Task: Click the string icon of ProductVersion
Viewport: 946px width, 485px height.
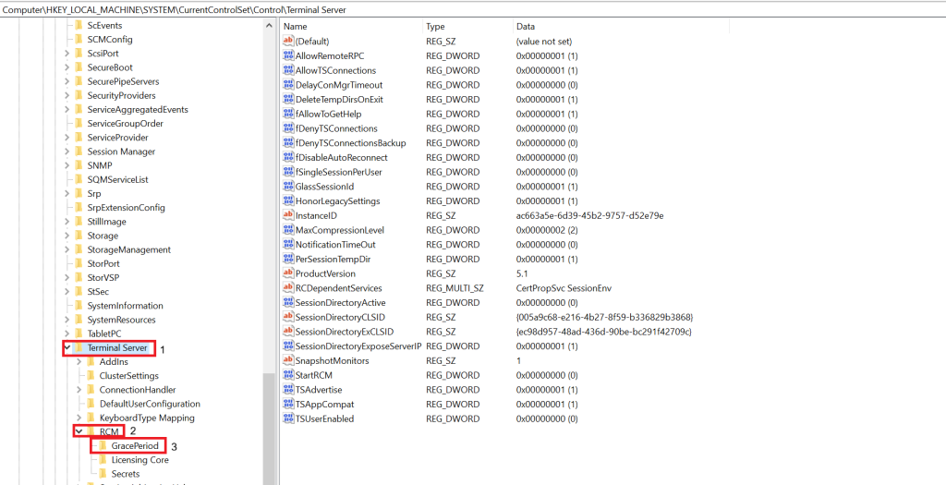Action: [x=288, y=273]
